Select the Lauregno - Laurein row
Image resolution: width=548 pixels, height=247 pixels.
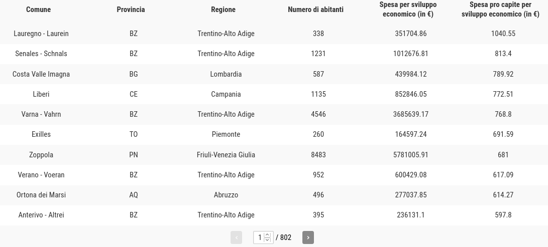(274, 34)
